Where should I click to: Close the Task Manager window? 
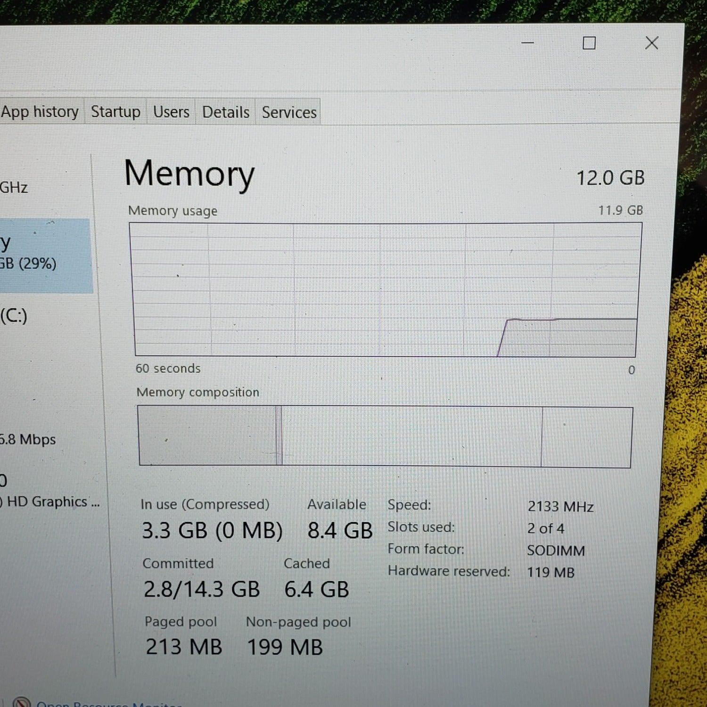(x=652, y=43)
